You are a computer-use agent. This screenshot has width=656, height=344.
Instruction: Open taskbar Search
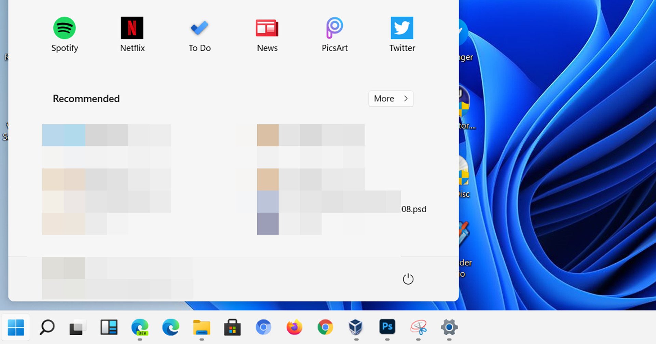[x=47, y=328]
